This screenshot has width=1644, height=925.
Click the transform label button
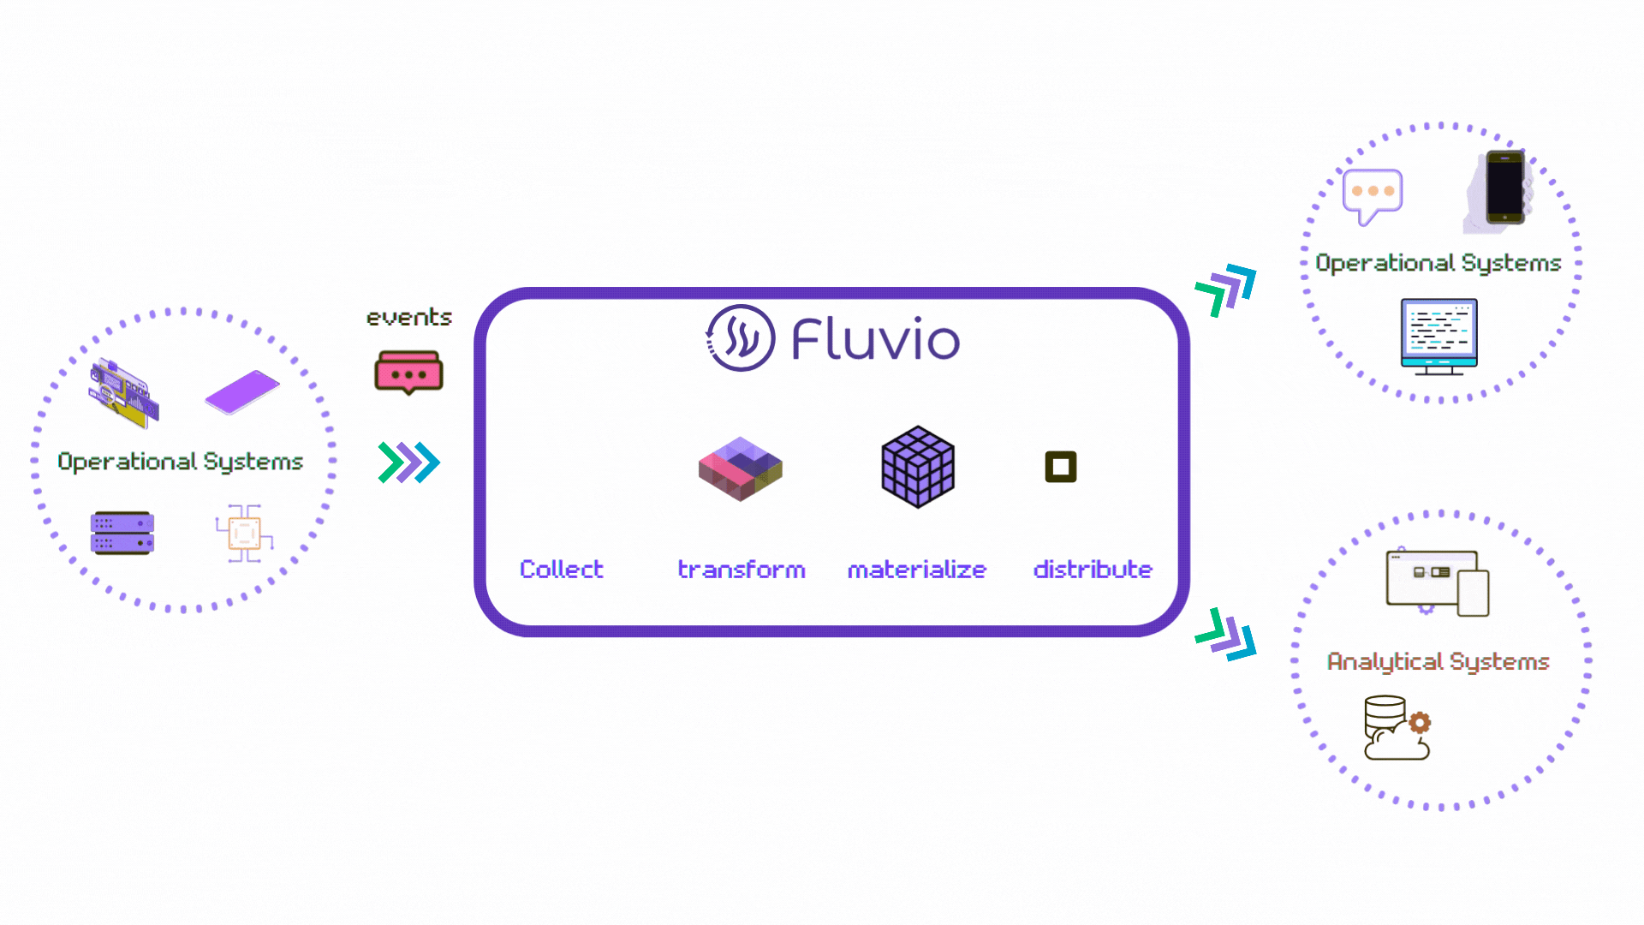click(741, 568)
